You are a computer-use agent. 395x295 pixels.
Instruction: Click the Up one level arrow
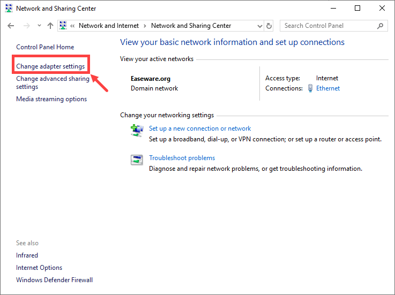click(x=50, y=26)
